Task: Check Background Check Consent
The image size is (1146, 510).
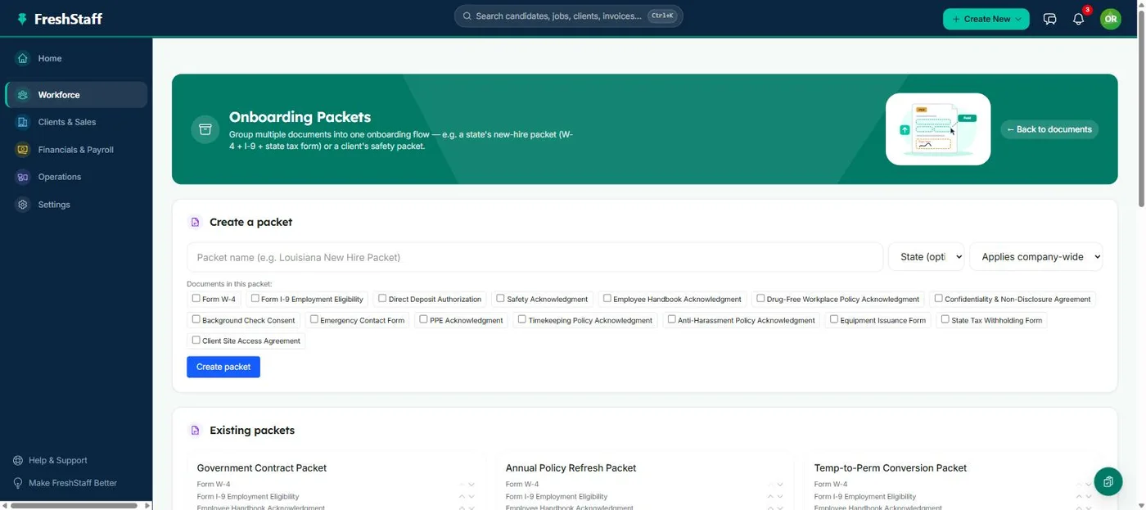Action: click(x=196, y=319)
